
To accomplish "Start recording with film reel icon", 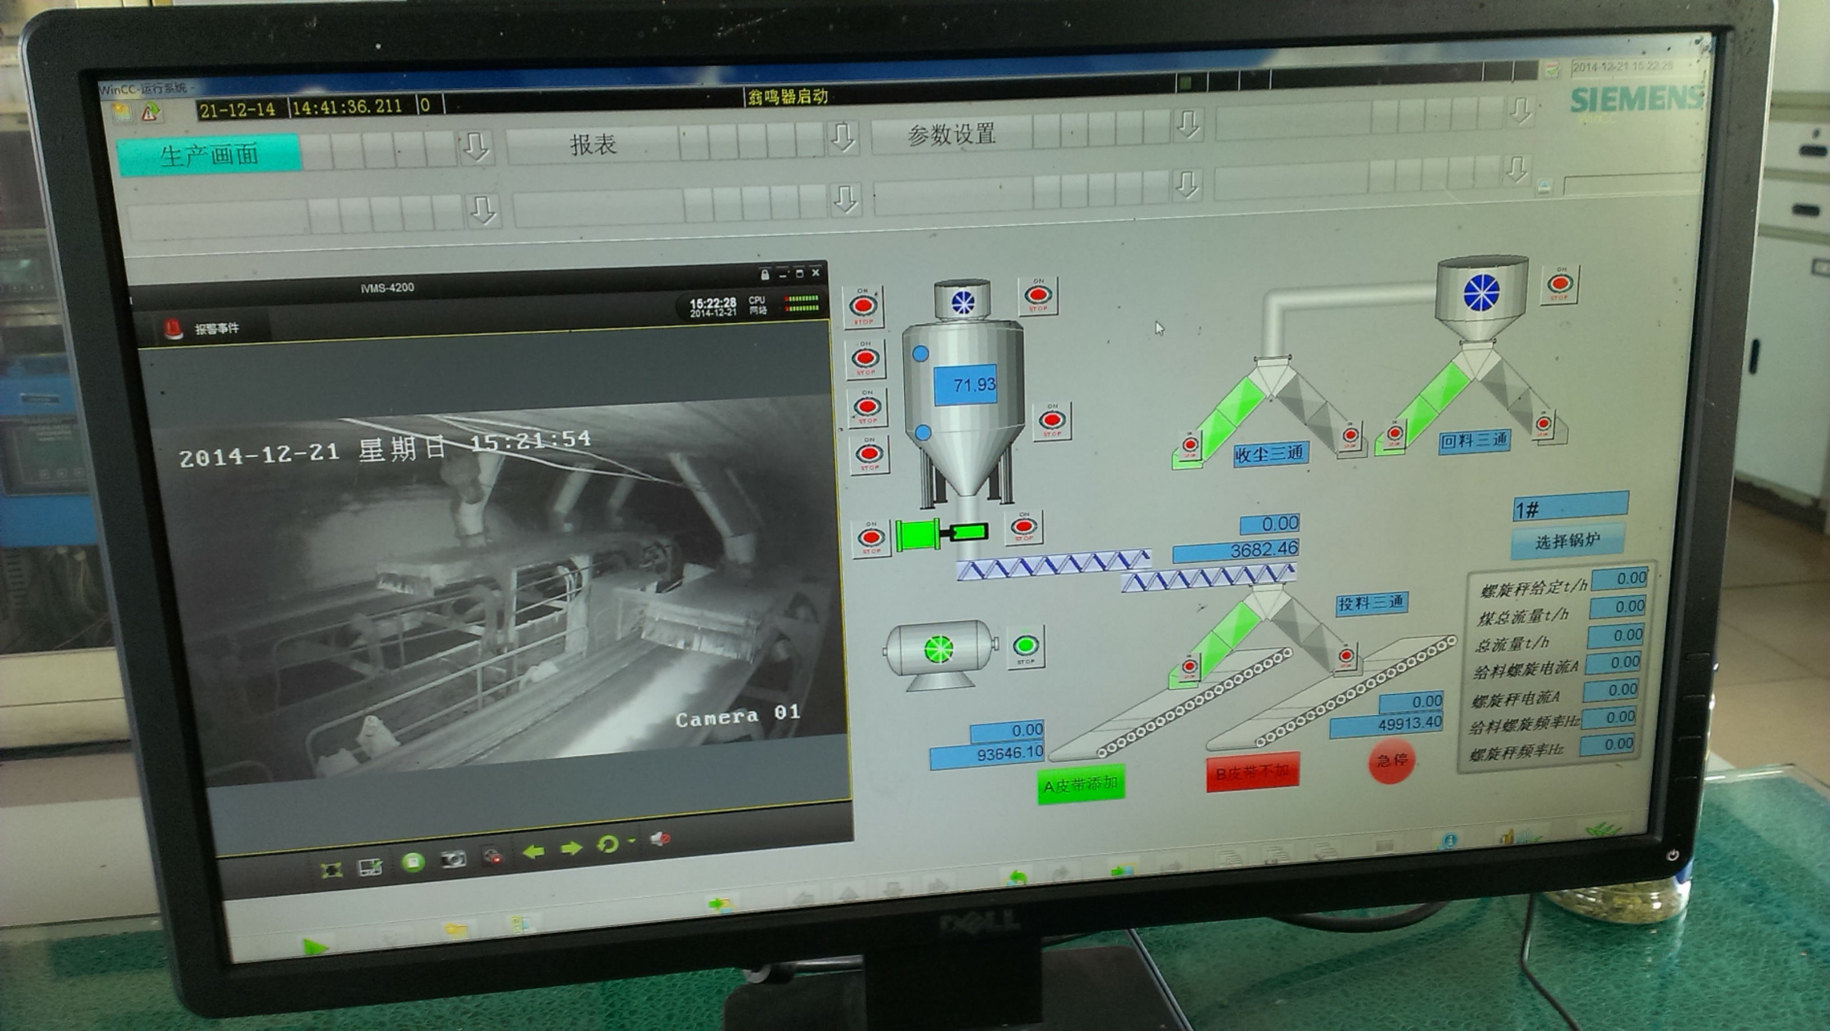I will coord(493,856).
